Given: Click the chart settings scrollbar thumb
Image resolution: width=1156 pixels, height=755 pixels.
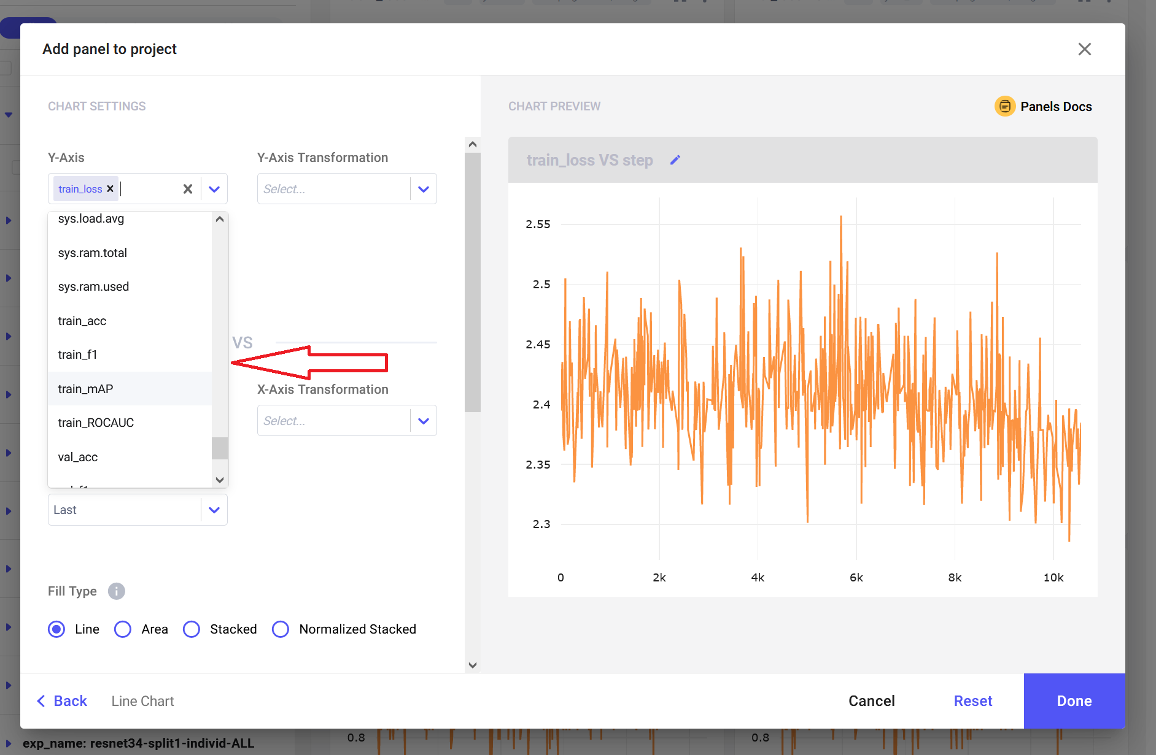Looking at the screenshot, I should click(472, 282).
